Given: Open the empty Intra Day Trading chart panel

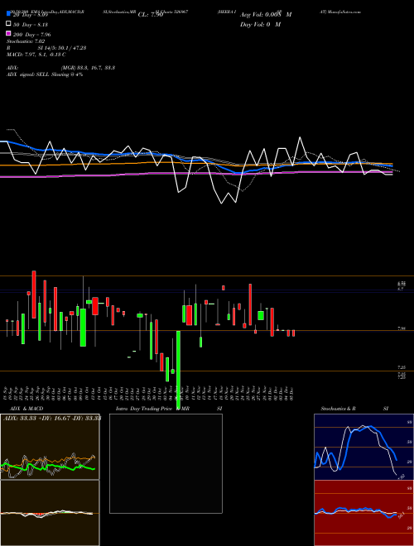Looking at the screenshot, I should (x=166, y=463).
